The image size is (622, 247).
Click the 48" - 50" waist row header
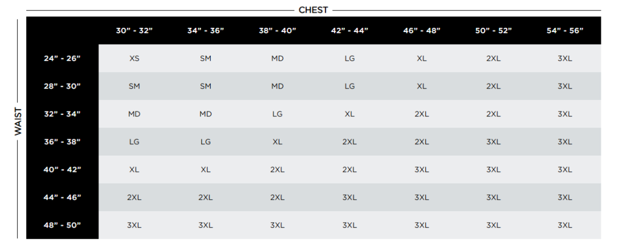click(62, 225)
